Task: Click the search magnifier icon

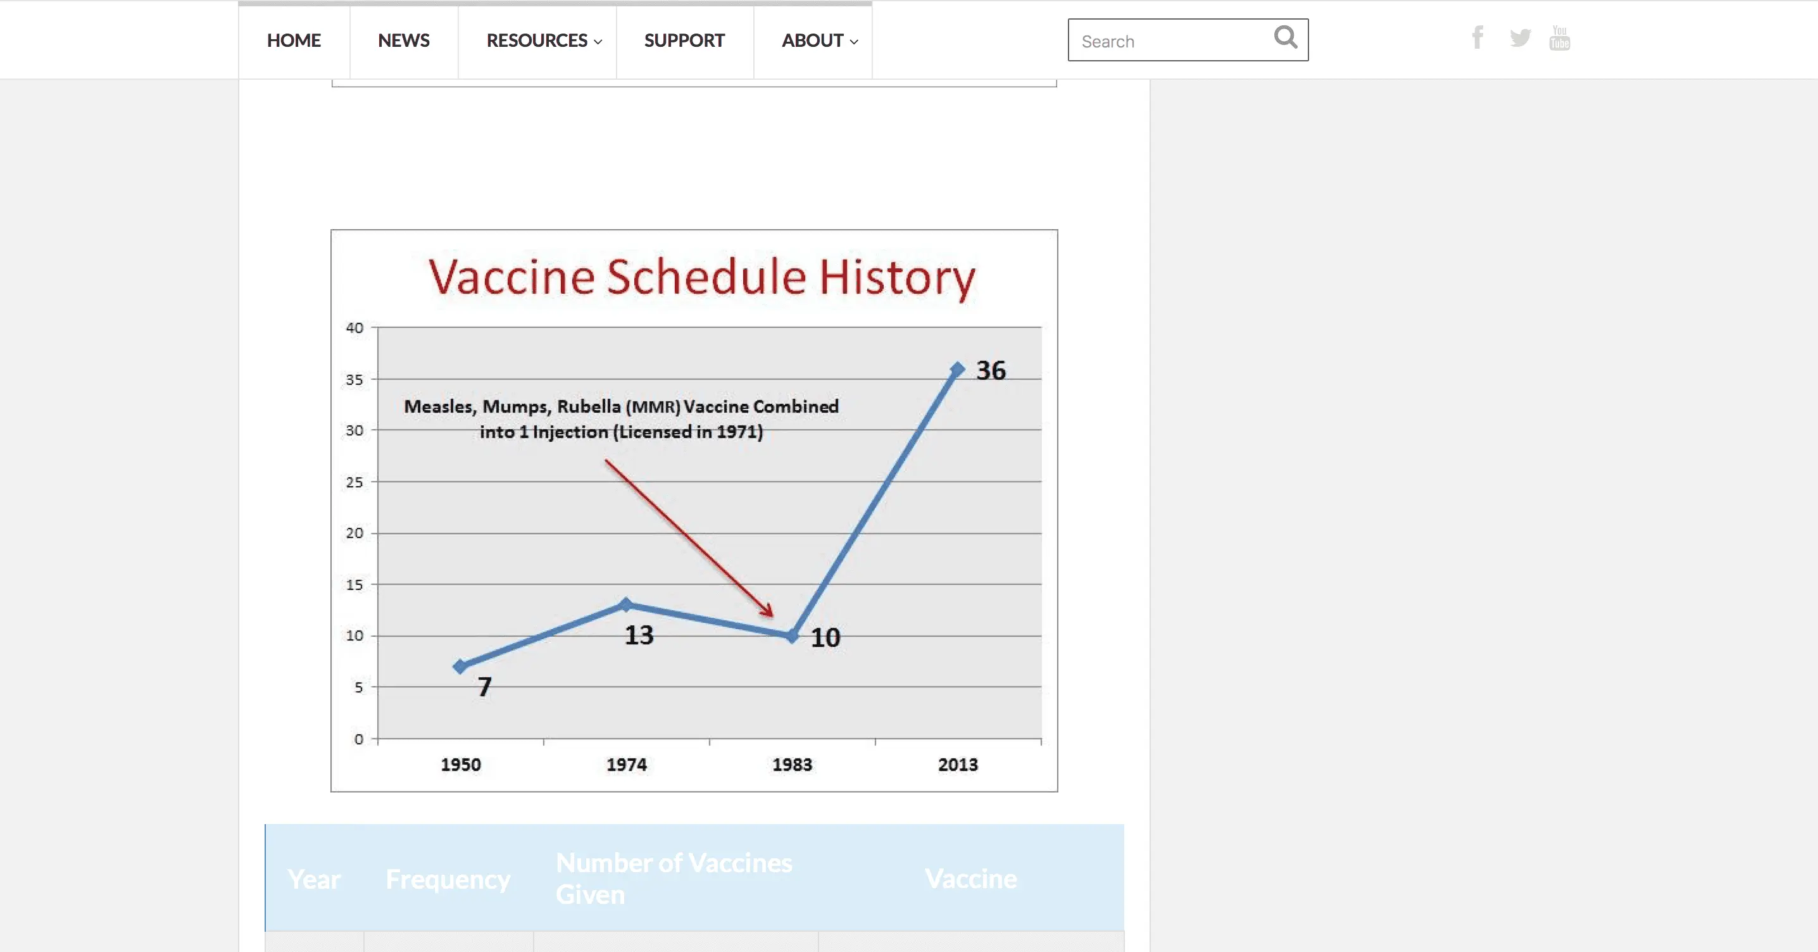Action: [1285, 37]
